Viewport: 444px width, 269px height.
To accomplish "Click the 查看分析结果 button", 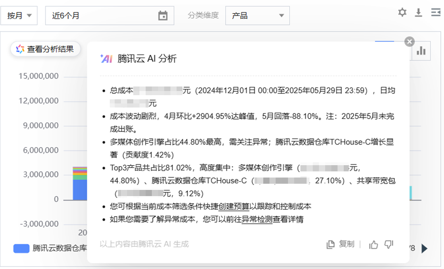I will click(x=45, y=49).
